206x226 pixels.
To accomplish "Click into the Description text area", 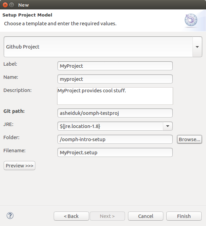I will [x=115, y=96].
